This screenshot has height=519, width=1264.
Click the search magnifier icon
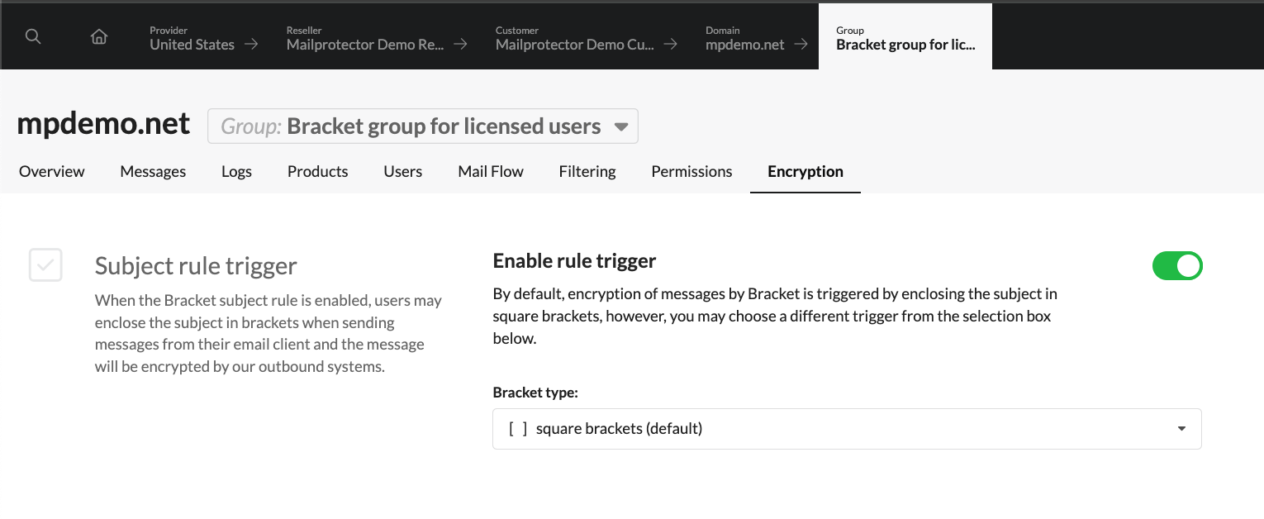tap(33, 37)
